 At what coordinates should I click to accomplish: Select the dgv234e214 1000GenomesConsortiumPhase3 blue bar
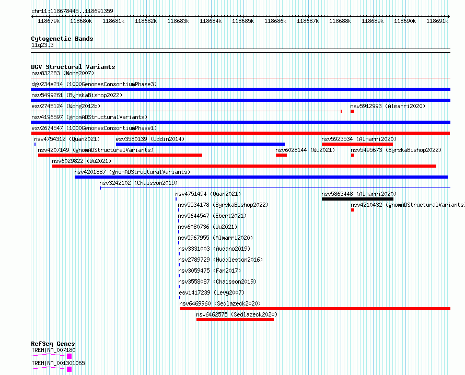coord(240,89)
